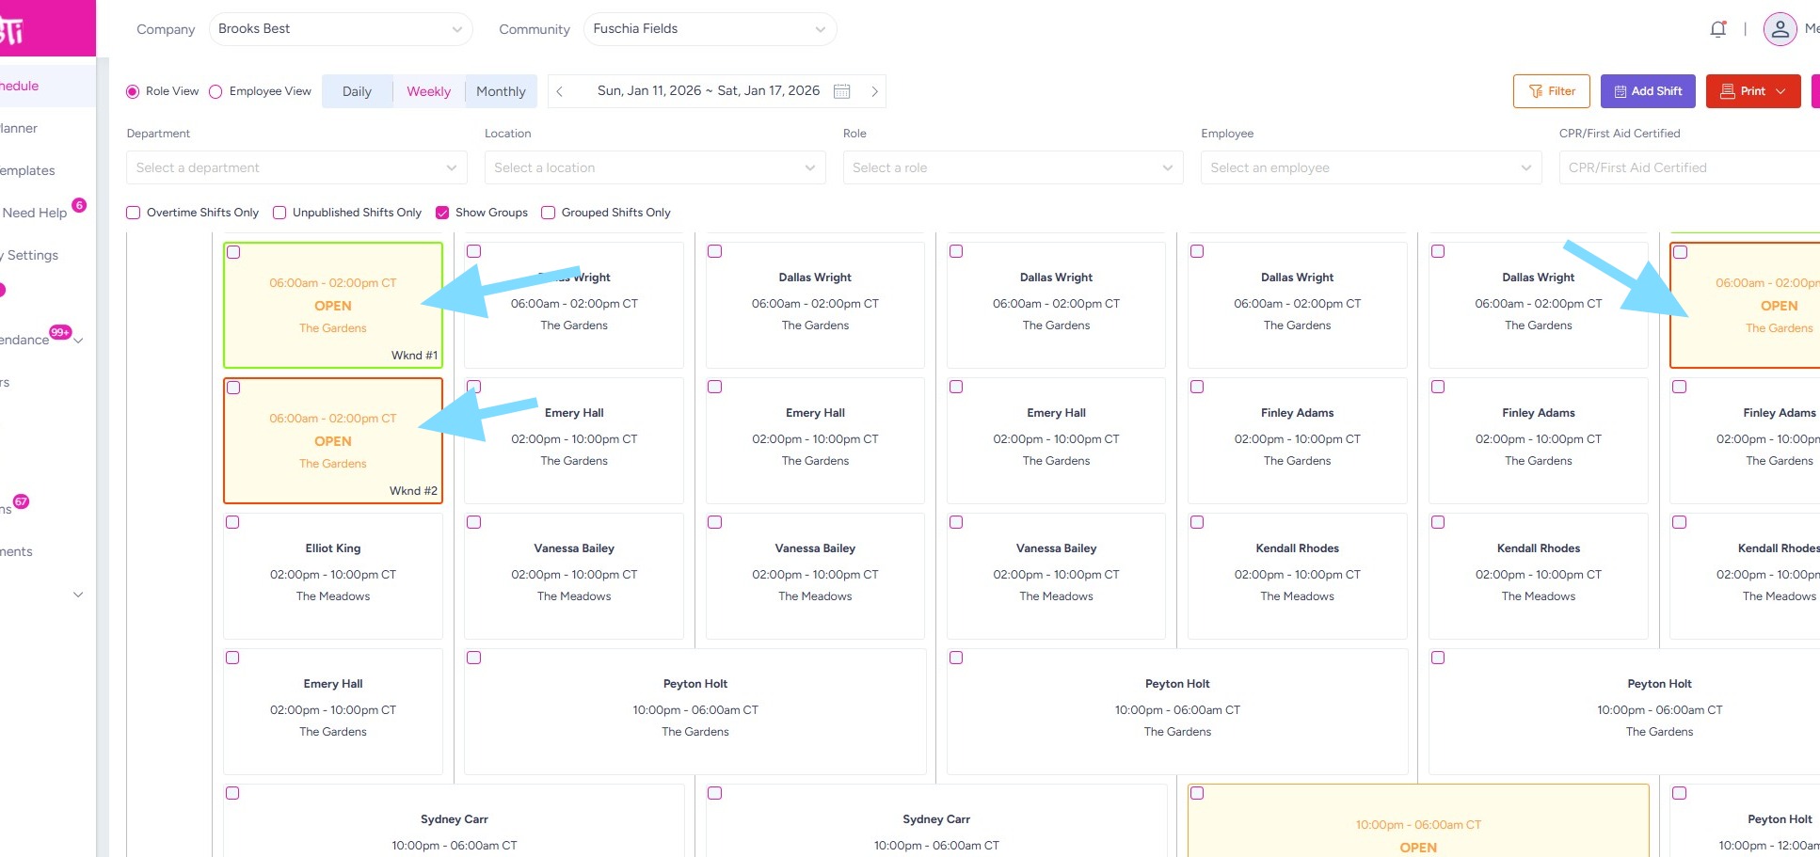Click the Filter button
The height and width of the screenshot is (857, 1820).
[x=1551, y=91]
